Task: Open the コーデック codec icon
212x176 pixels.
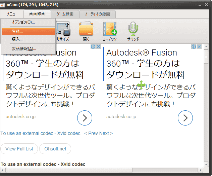Action: 110,29
